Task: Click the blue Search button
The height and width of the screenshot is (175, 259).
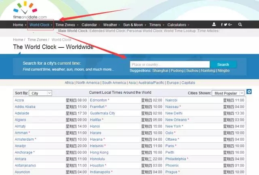Action: tap(223, 64)
